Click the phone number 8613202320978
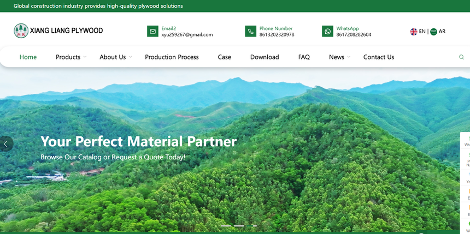The height and width of the screenshot is (234, 470). pyautogui.click(x=277, y=35)
